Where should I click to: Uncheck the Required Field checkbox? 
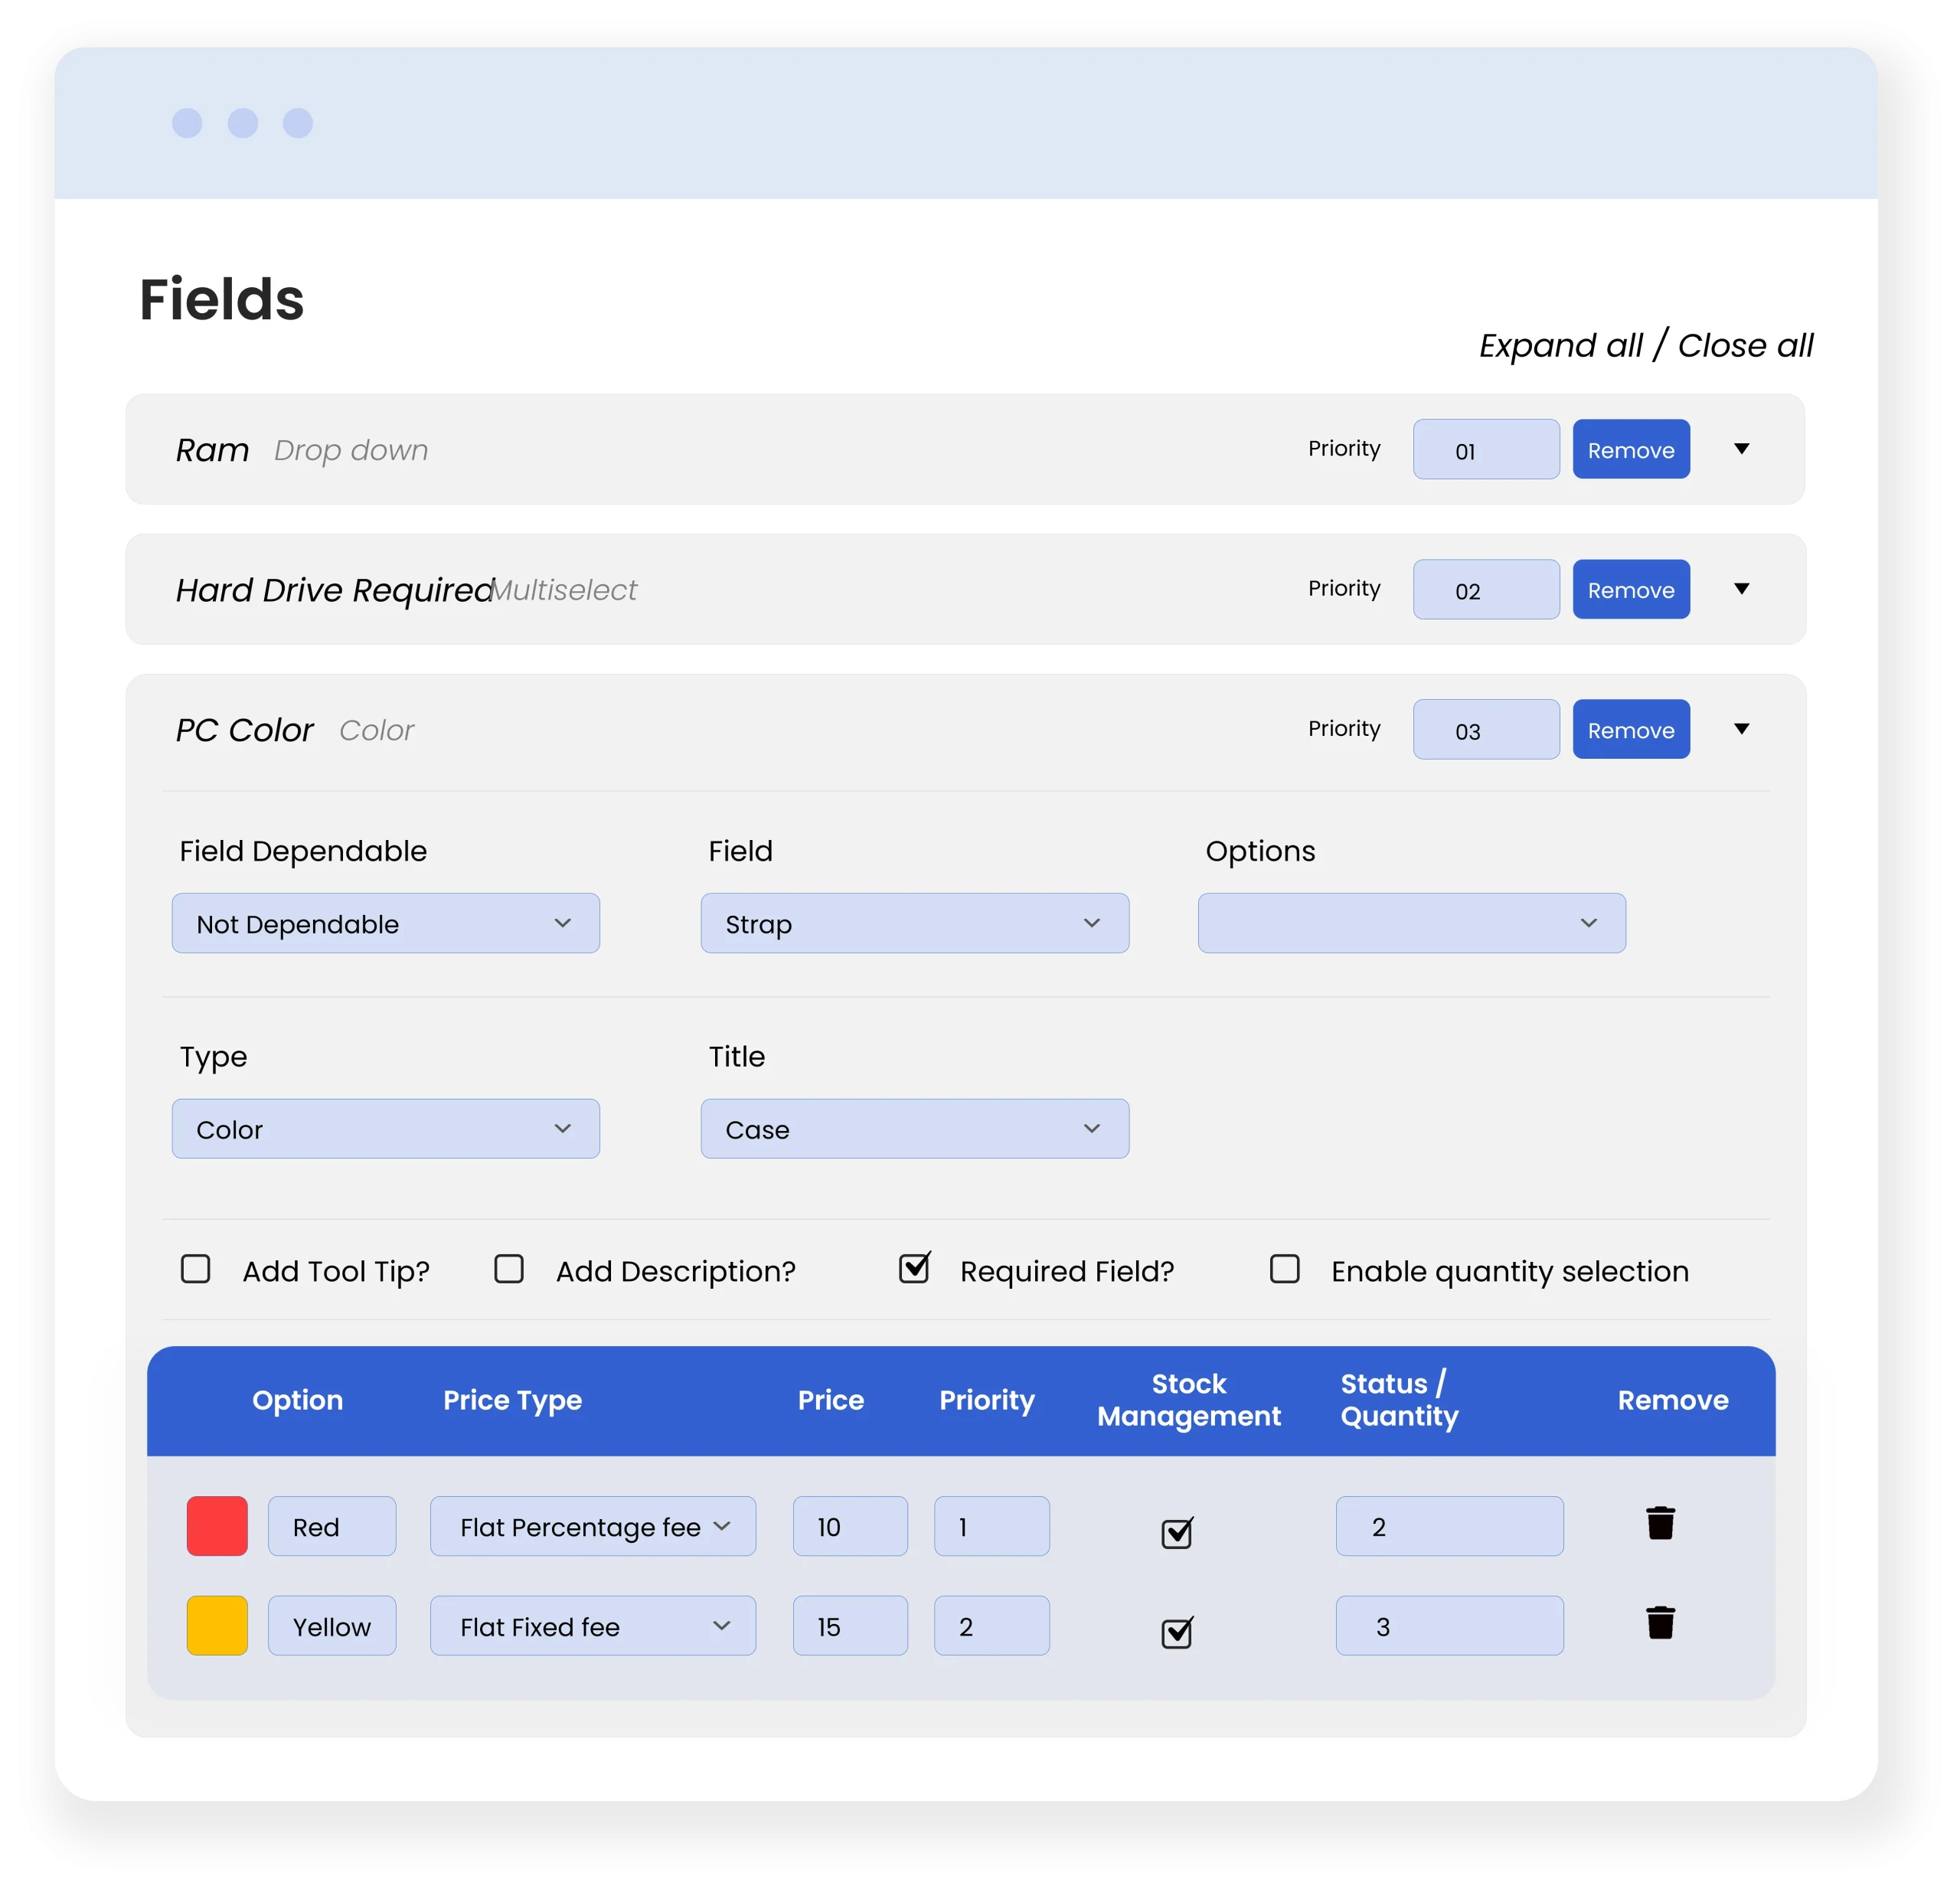coord(914,1268)
